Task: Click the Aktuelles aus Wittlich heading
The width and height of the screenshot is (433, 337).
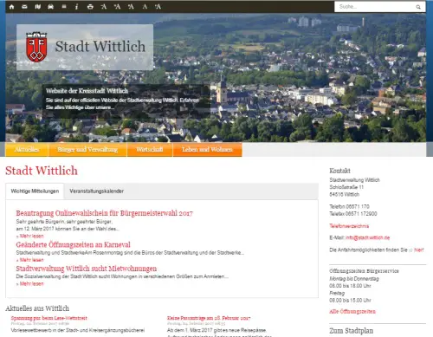Action: tap(37, 308)
